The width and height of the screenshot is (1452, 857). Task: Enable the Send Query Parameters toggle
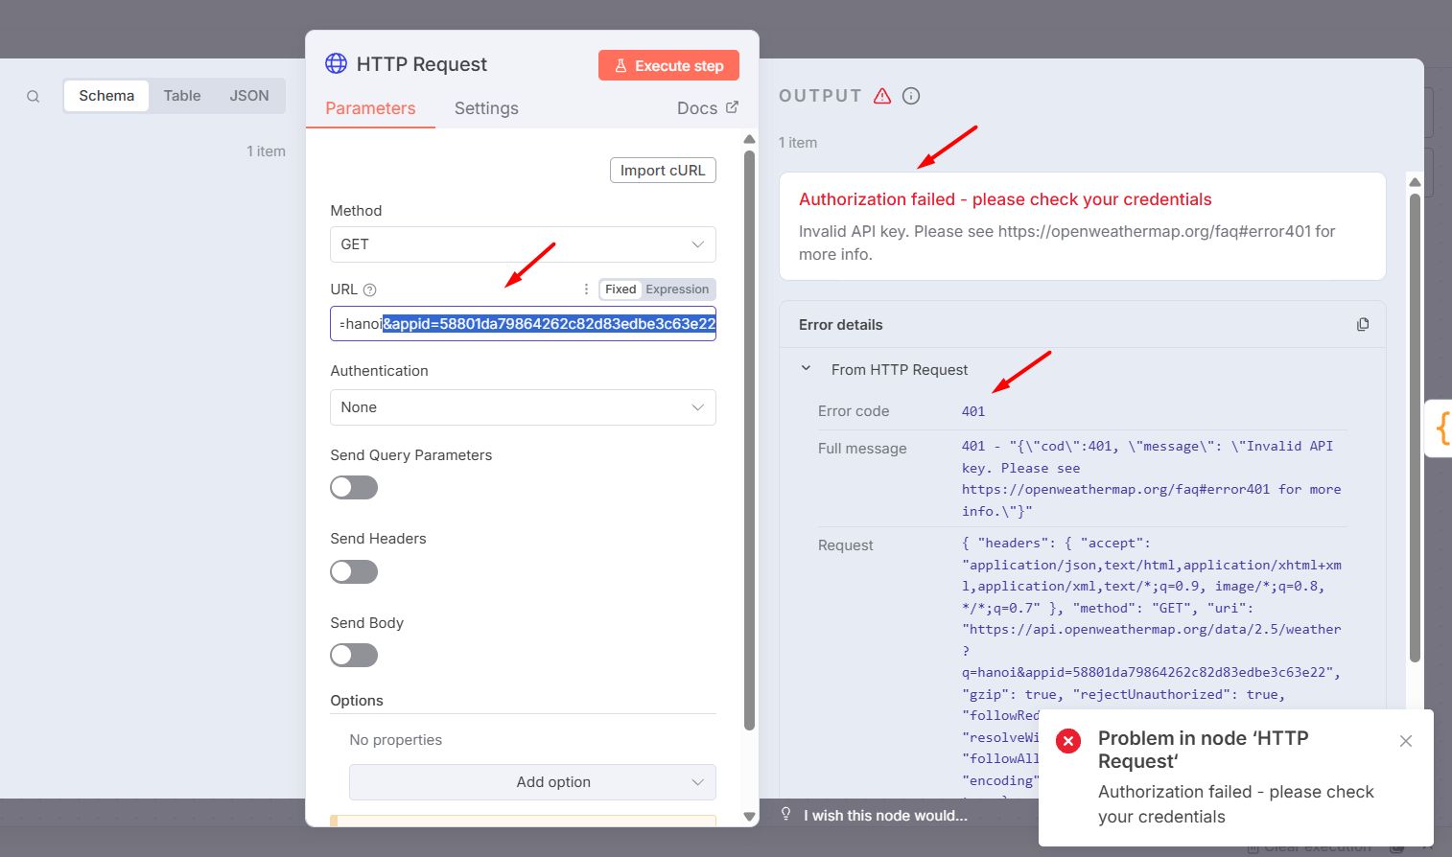tap(354, 488)
